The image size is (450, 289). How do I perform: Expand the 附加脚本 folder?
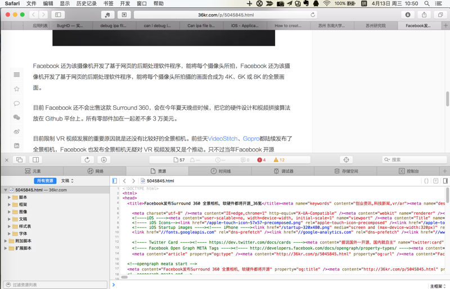[6, 241]
